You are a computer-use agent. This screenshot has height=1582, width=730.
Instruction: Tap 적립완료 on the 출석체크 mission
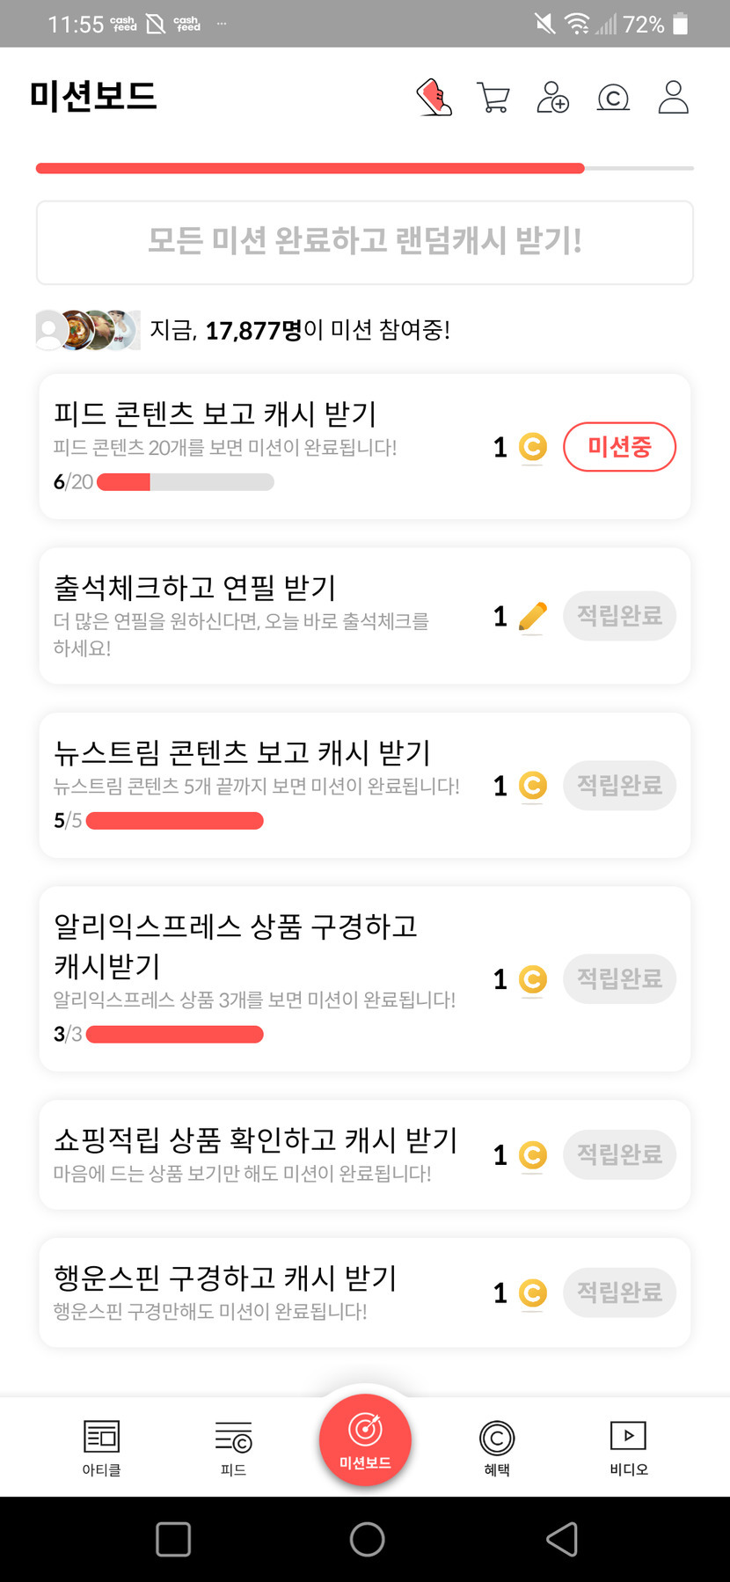coord(619,616)
